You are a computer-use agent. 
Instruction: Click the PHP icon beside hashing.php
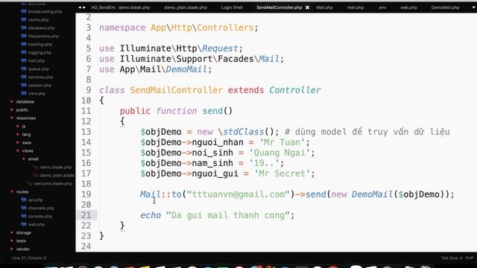click(x=23, y=45)
